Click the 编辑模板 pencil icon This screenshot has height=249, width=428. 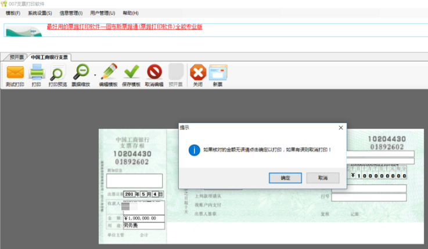109,72
